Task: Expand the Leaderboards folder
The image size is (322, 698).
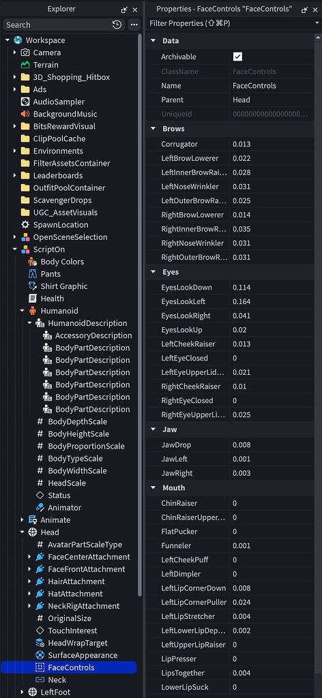Action: pos(15,175)
